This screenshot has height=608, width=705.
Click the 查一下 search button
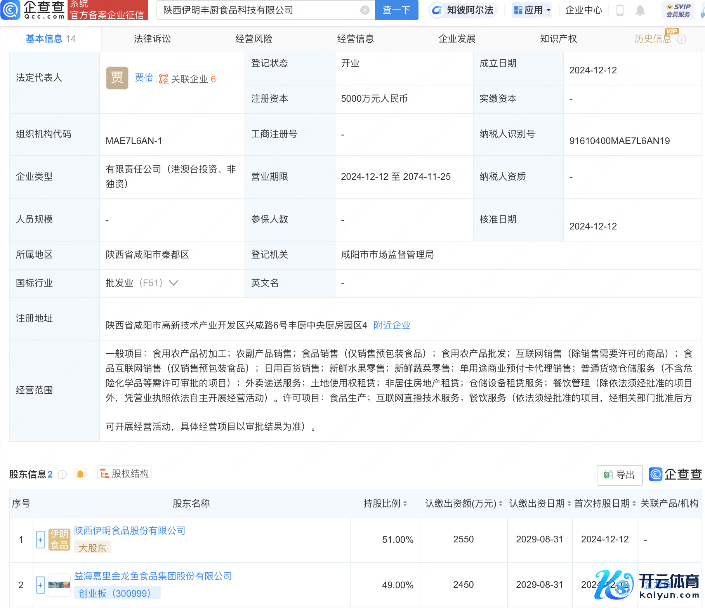[396, 10]
